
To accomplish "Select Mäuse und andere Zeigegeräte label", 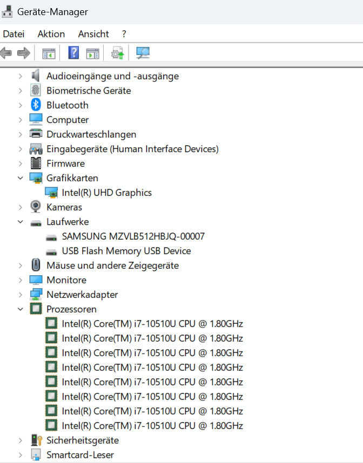I will coord(112,265).
